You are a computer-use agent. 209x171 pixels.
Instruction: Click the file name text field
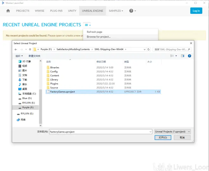99,132
